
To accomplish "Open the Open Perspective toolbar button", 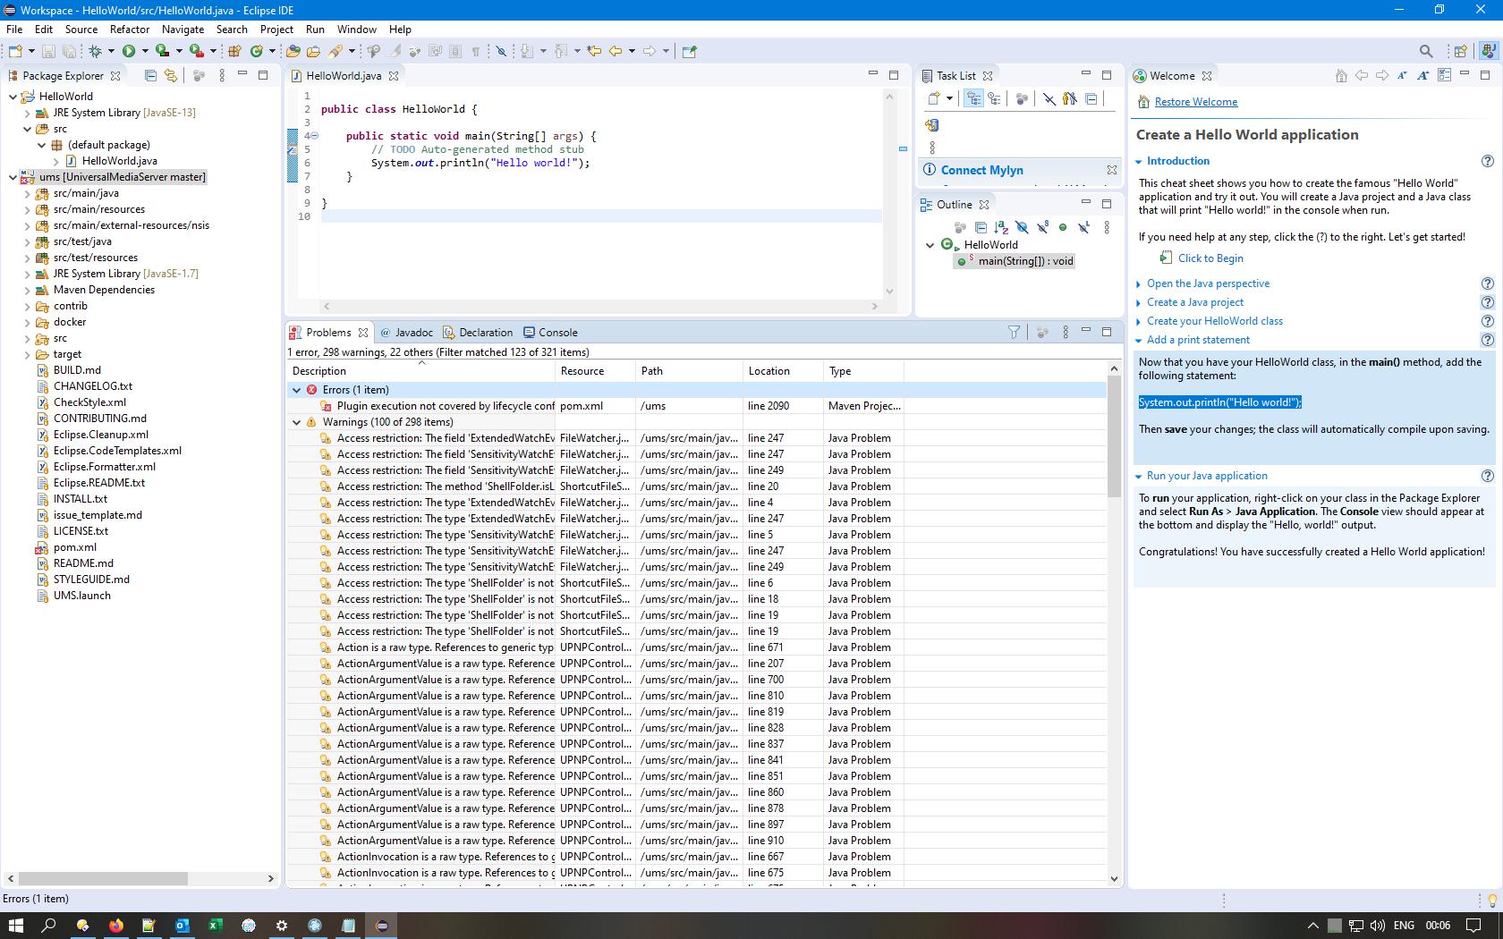I will (x=1460, y=51).
